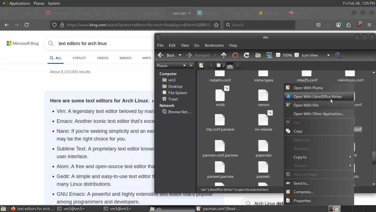Switch to Bing IMAGES tab
The image size is (376, 212).
click(125, 58)
